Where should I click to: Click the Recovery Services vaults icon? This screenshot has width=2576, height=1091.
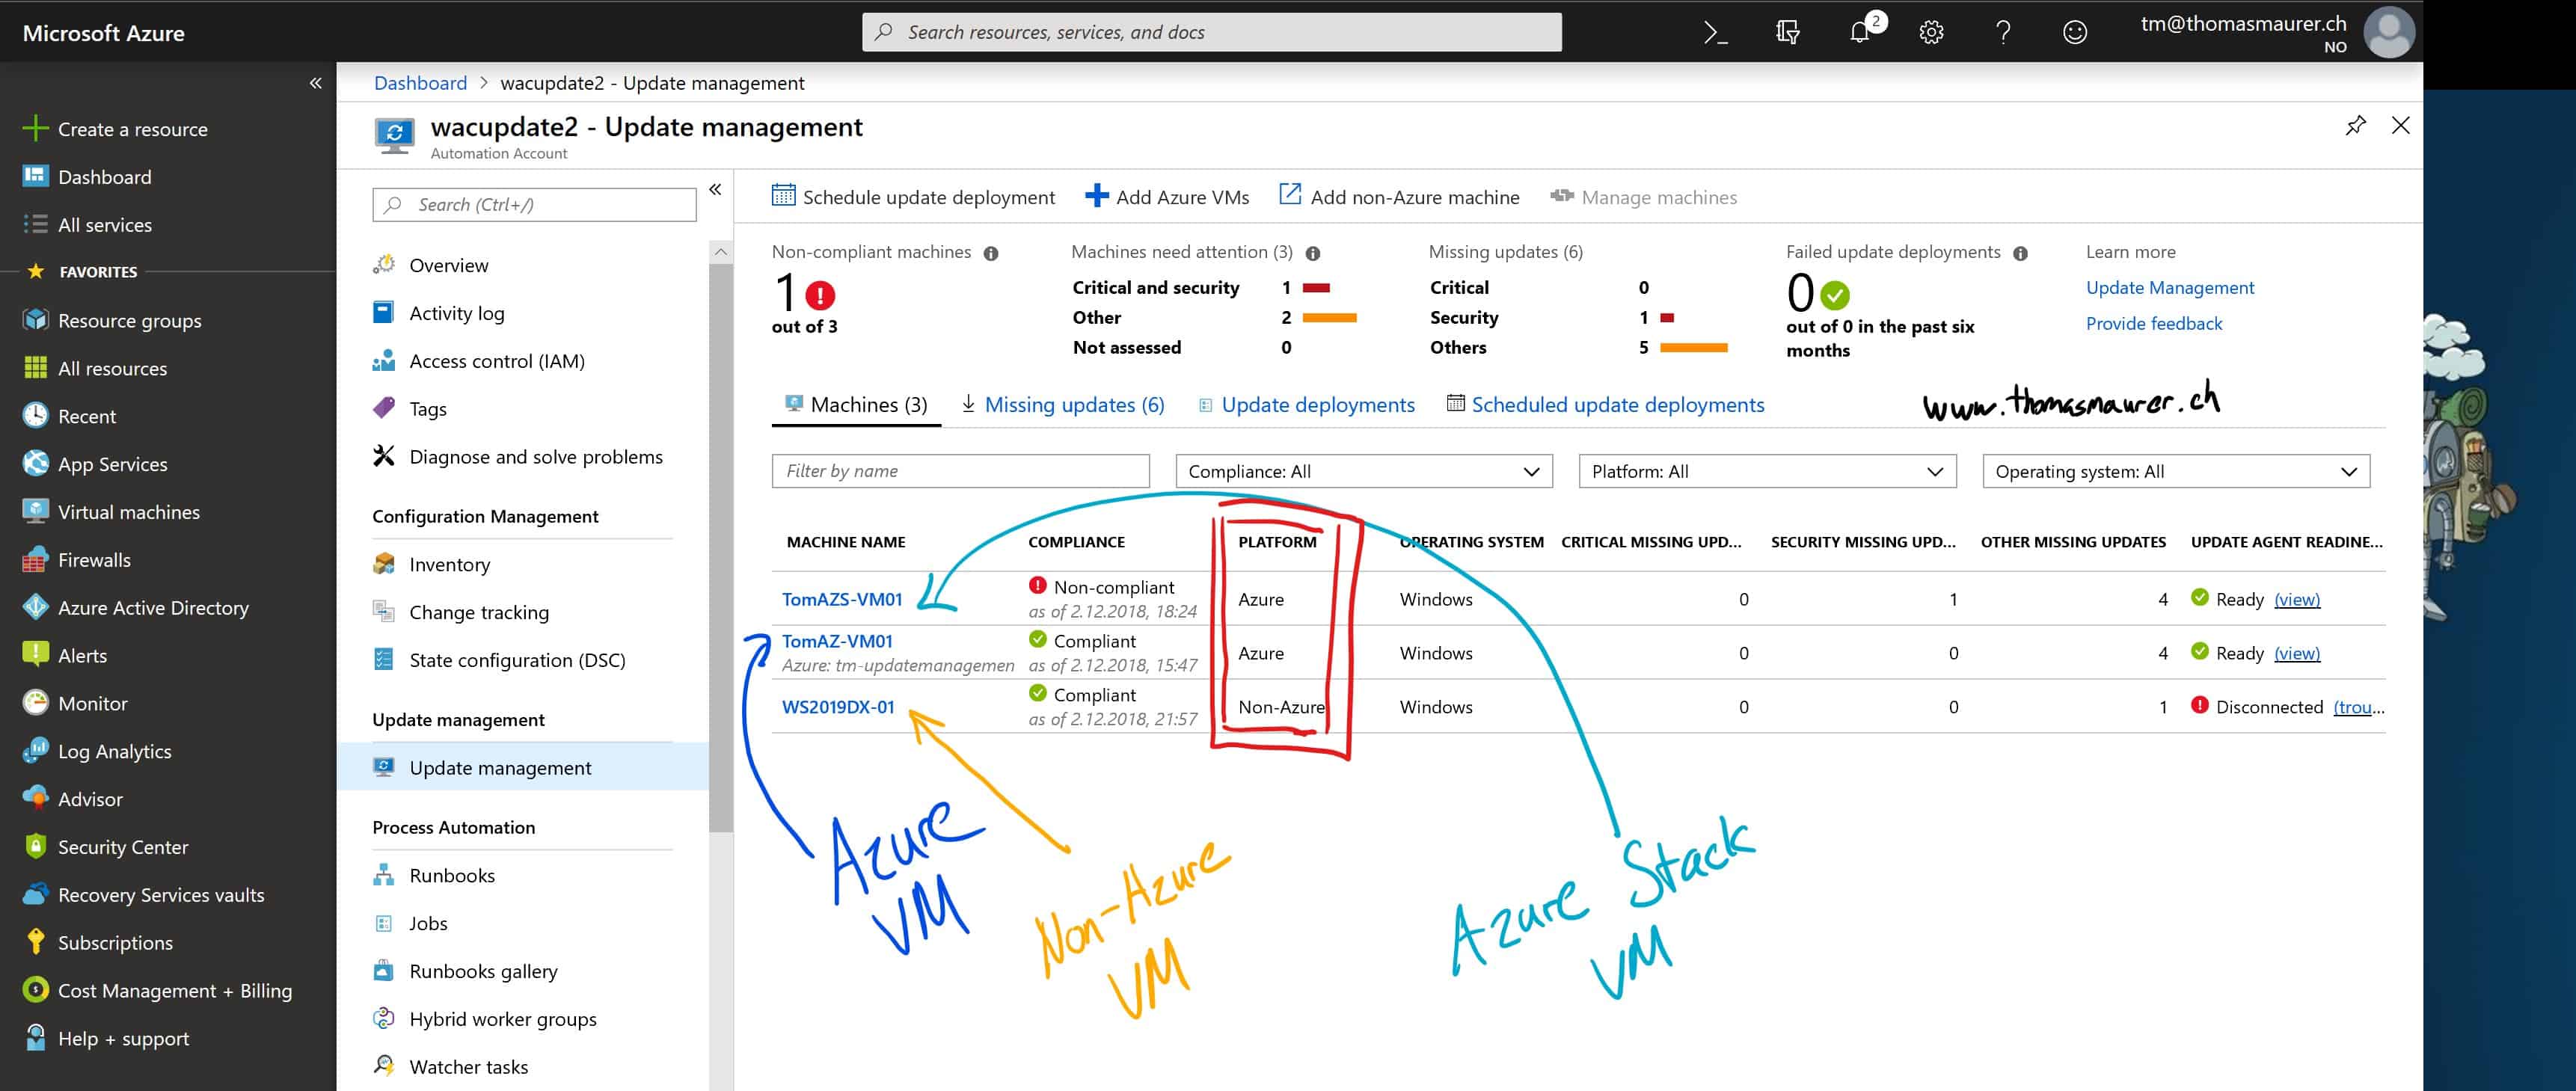(35, 895)
